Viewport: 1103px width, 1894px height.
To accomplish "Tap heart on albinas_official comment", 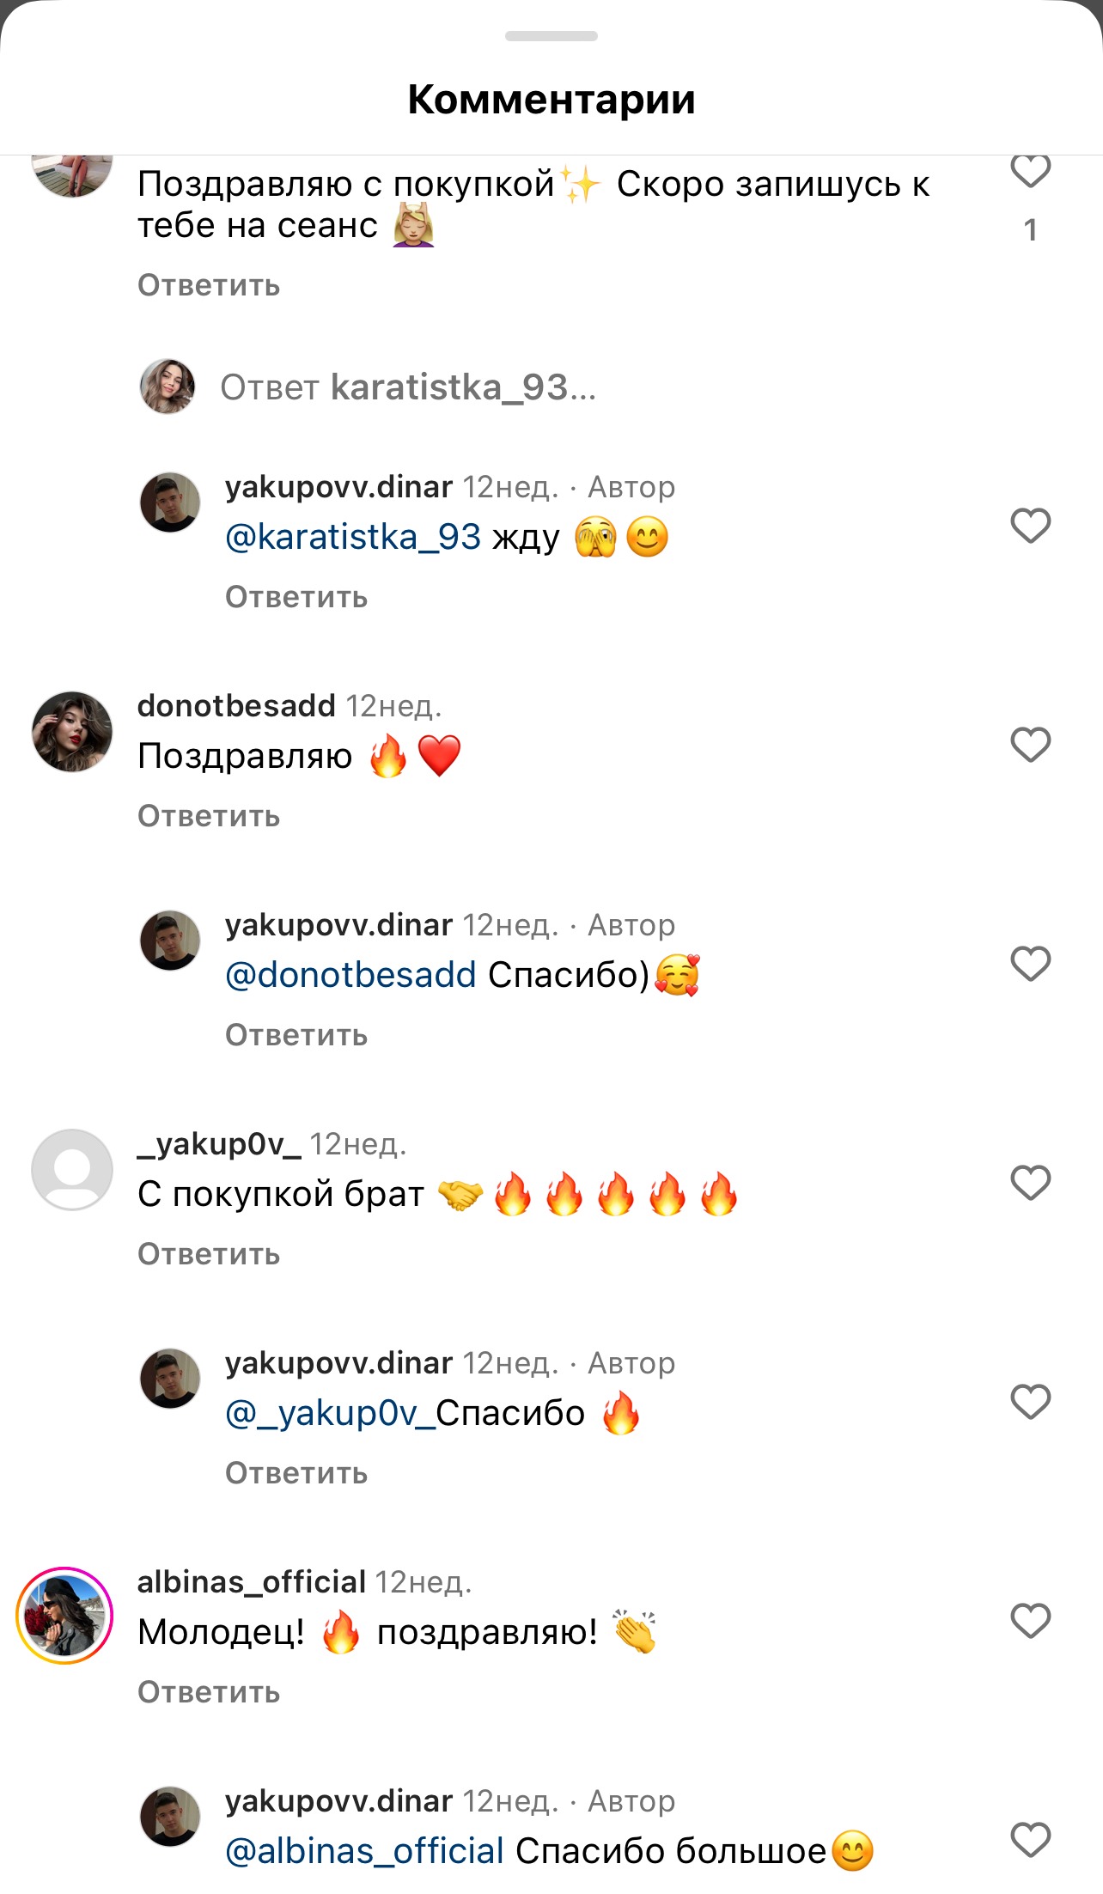I will coord(1030,1621).
